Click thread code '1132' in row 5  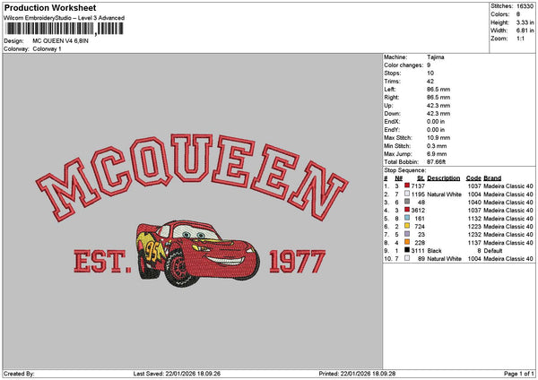point(474,219)
